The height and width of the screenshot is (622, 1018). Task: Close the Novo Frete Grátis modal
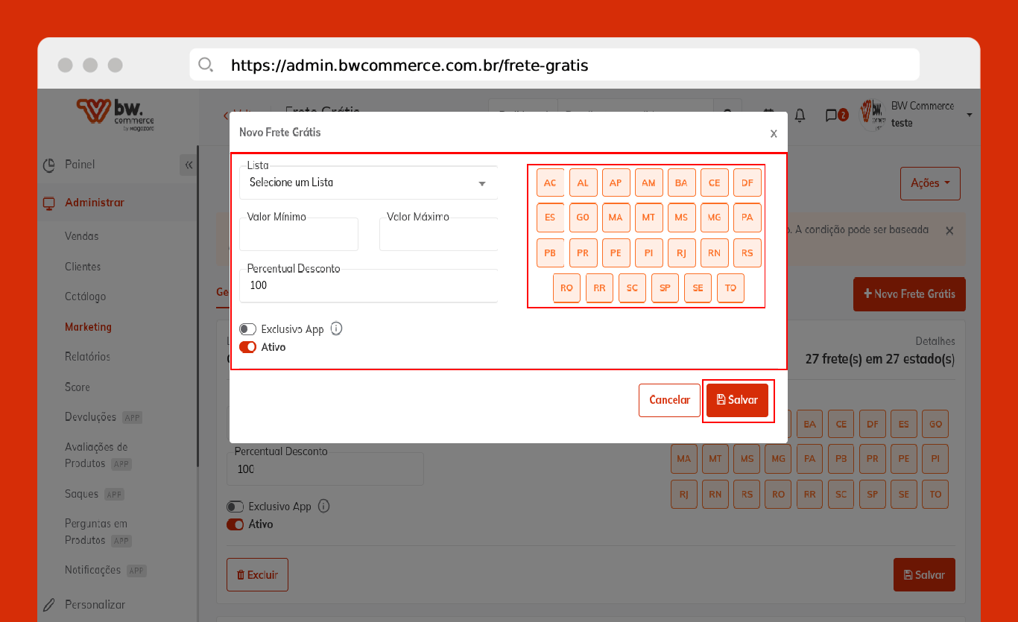[x=774, y=133]
